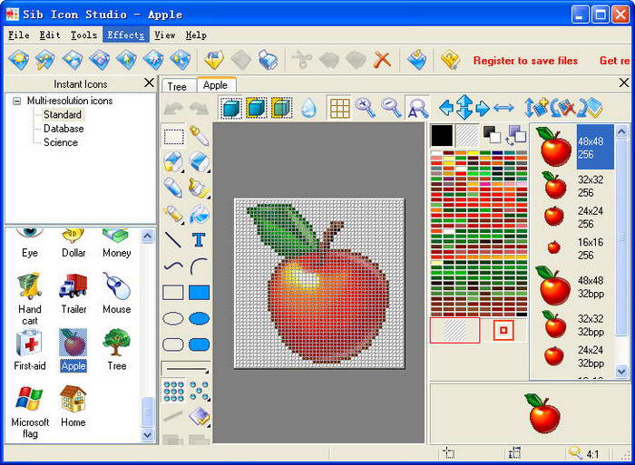Choose the First-aid instant icon
The width and height of the screenshot is (635, 465).
pos(30,351)
